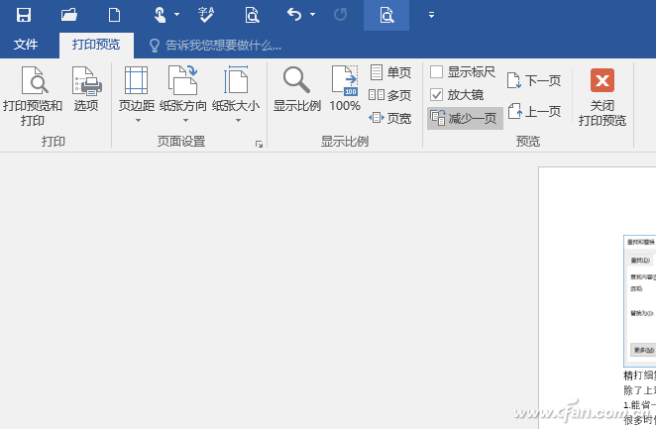Select the 打印预览 ribbon tab

tap(96, 45)
